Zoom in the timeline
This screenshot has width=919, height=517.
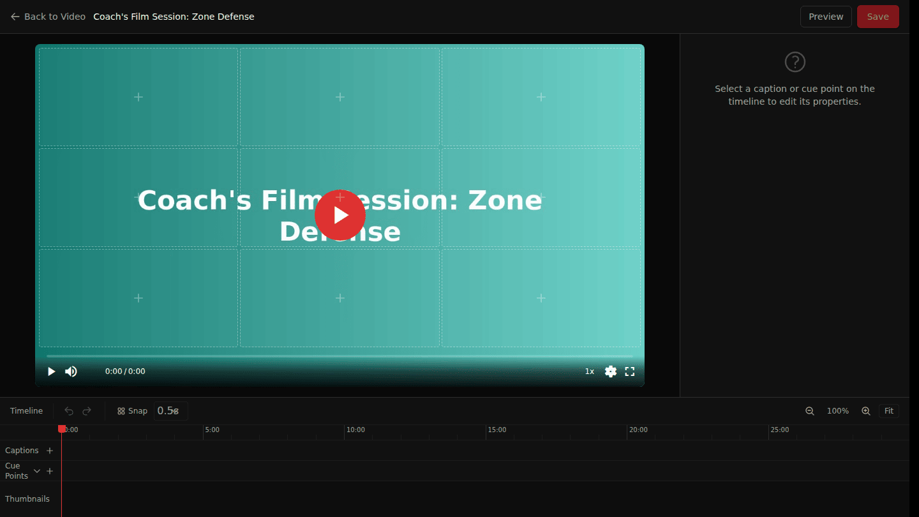pyautogui.click(x=866, y=411)
